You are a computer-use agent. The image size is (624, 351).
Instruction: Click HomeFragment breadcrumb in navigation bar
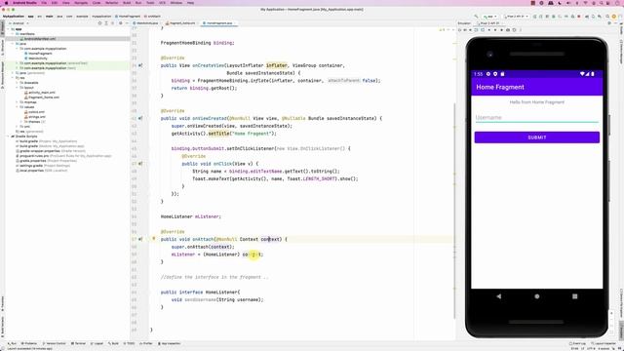tap(128, 17)
